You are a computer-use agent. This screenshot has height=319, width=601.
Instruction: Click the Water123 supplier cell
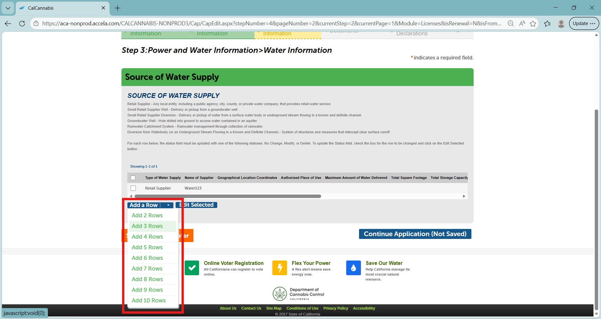point(193,188)
